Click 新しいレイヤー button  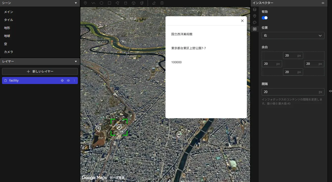pos(40,71)
